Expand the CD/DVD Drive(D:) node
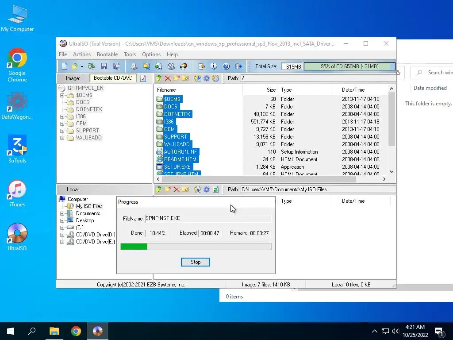Image resolution: width=453 pixels, height=340 pixels. (62, 235)
